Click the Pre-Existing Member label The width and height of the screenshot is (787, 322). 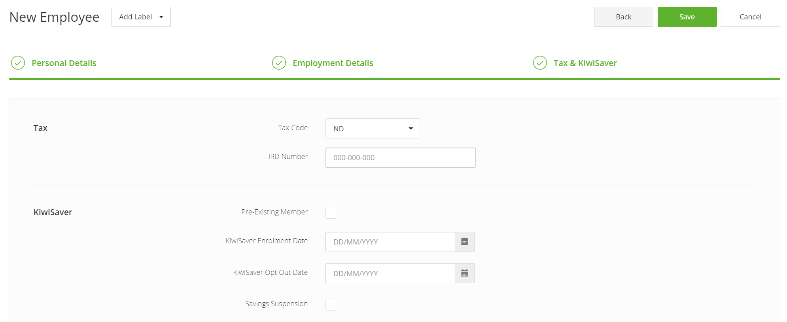(x=274, y=212)
